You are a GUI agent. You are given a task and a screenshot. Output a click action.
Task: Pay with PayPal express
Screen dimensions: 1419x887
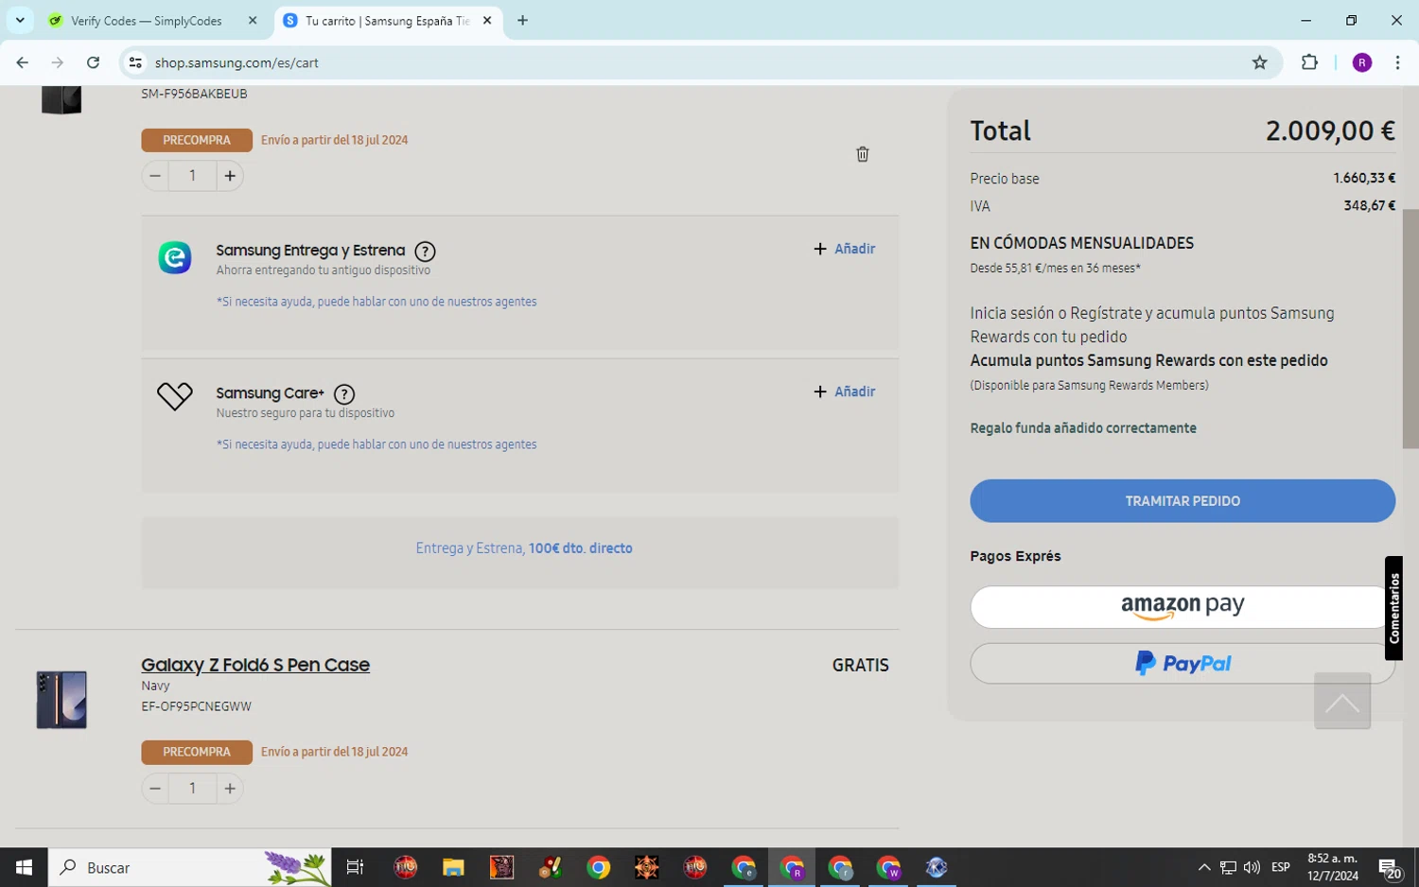click(1182, 664)
